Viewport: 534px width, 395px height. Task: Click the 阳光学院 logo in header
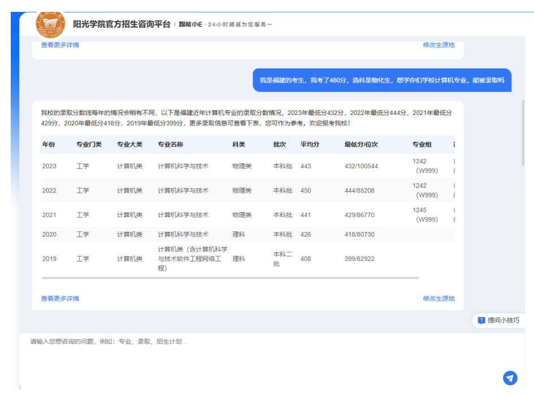tap(50, 24)
